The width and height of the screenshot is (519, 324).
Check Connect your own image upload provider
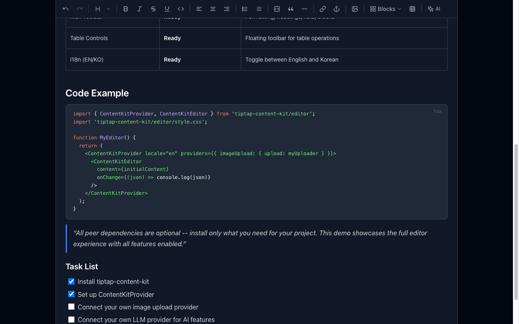pos(71,307)
